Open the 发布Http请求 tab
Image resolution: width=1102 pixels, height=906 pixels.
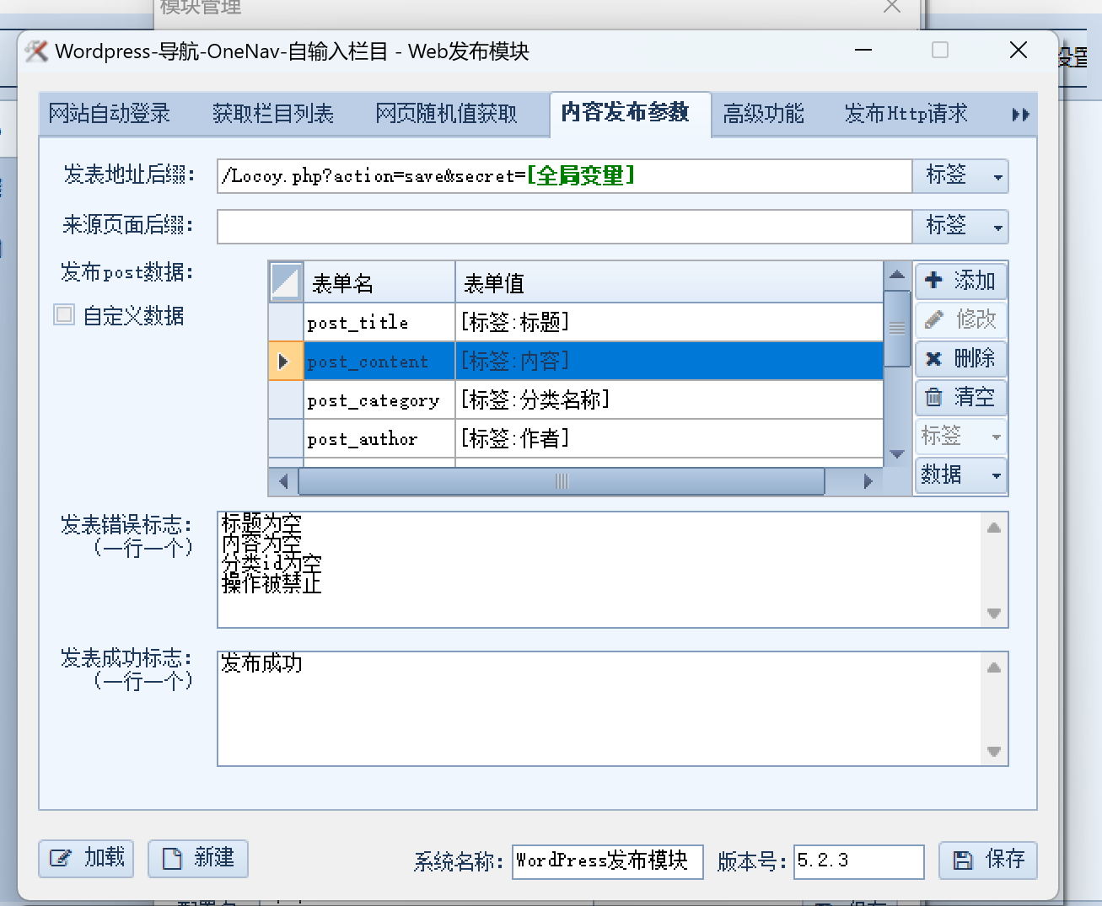tap(906, 114)
